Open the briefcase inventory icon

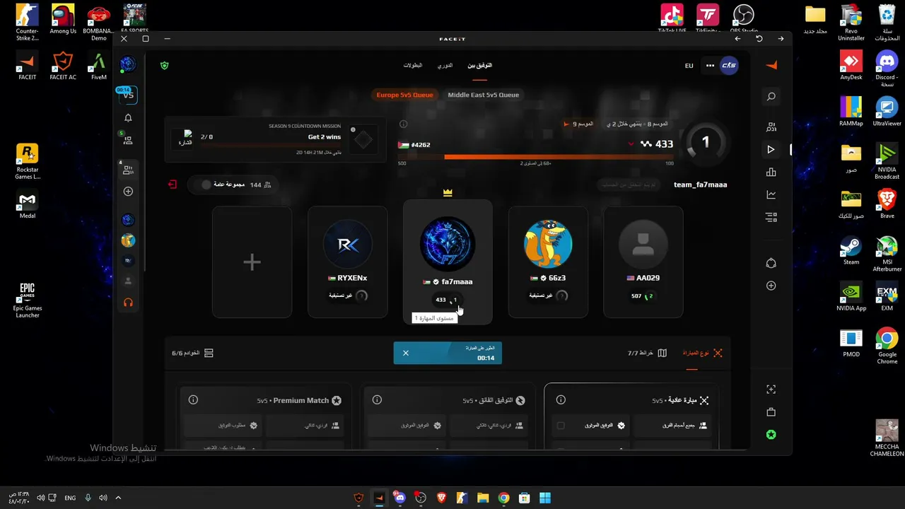[771, 412]
